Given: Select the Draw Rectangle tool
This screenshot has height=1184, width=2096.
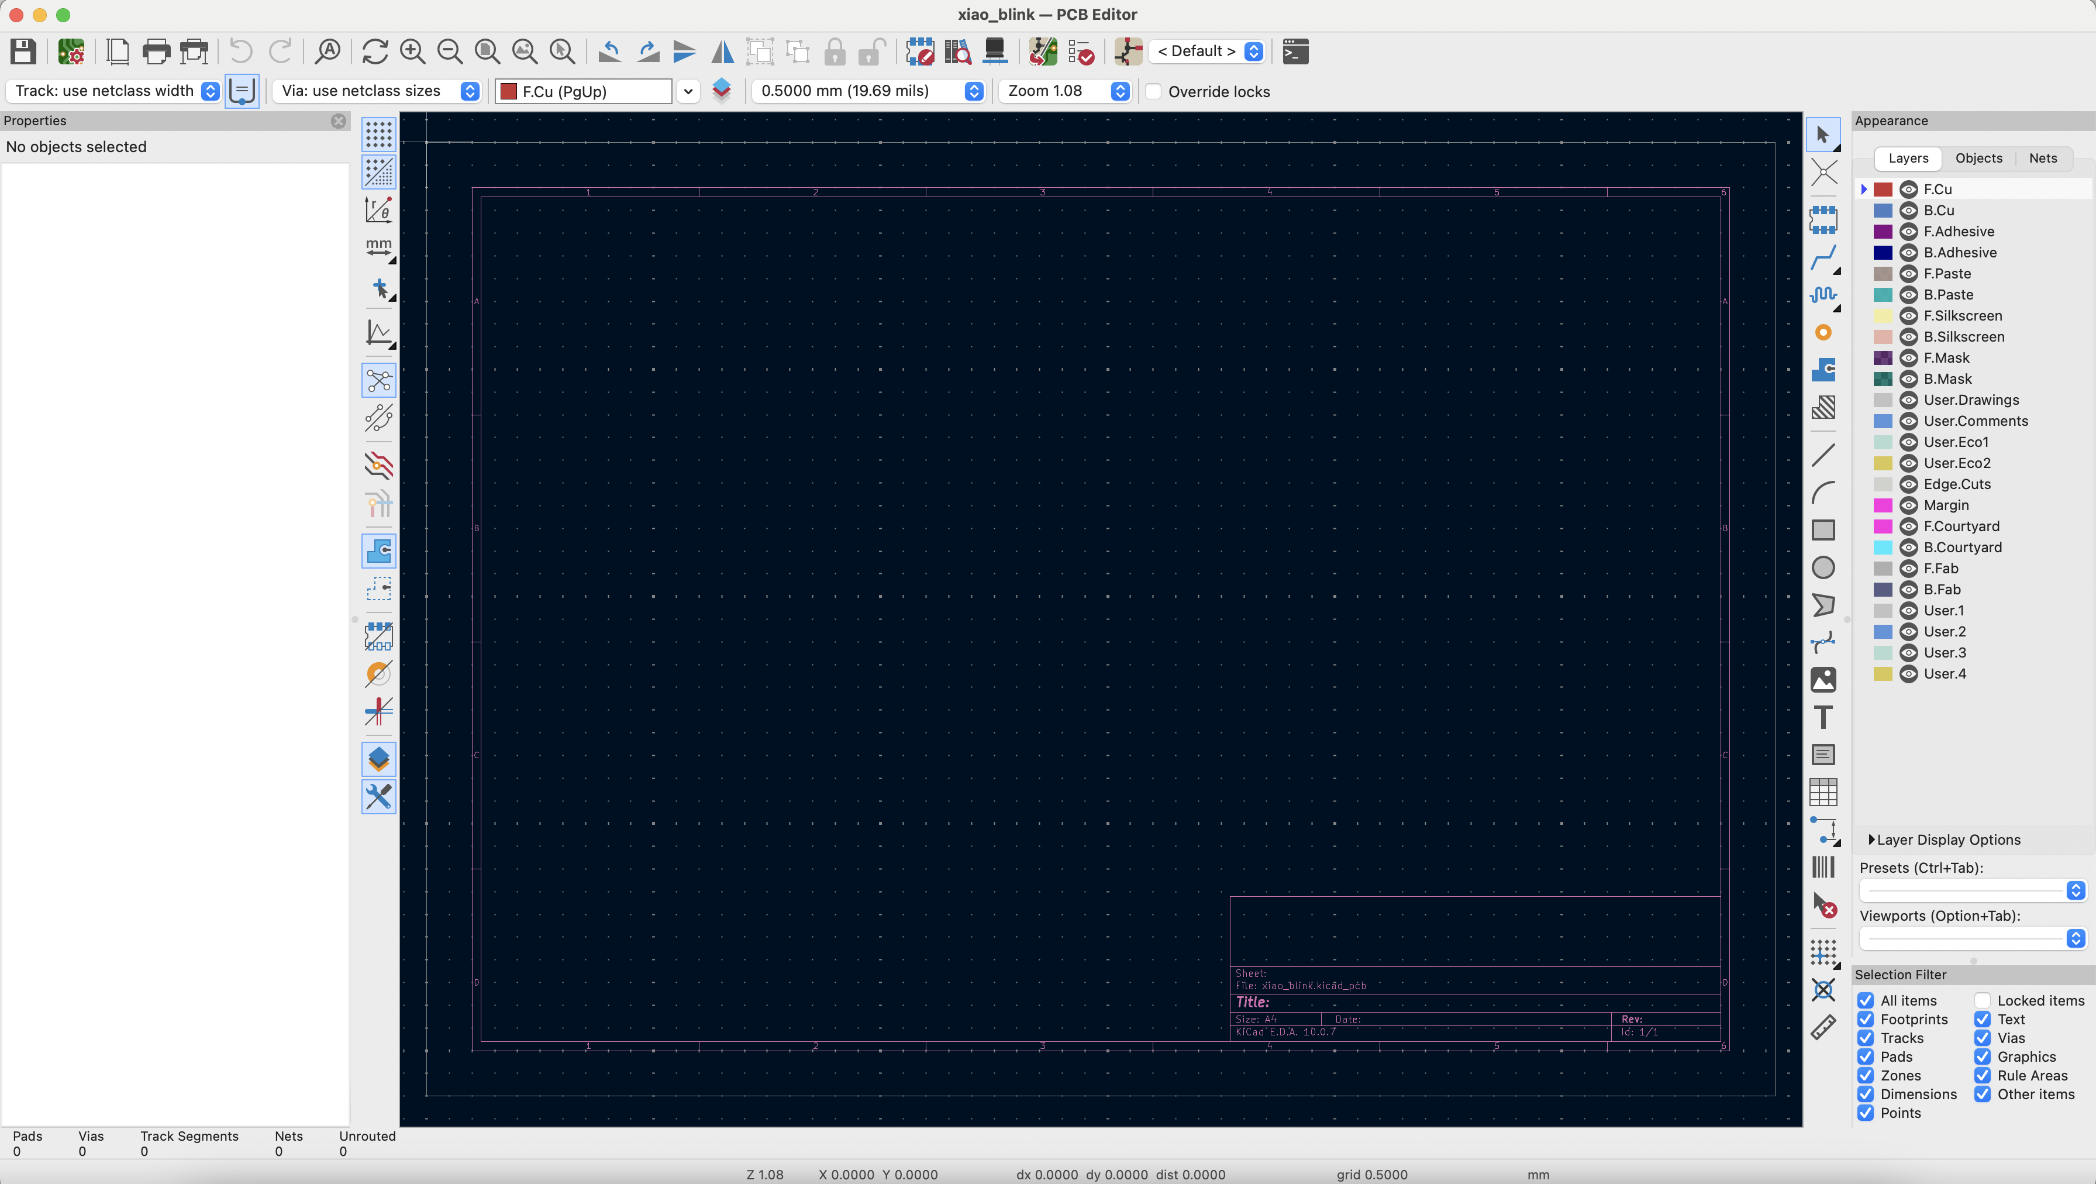Looking at the screenshot, I should coord(1823,530).
